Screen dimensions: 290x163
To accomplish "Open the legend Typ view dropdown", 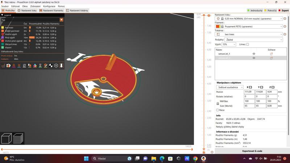I will click(x=61, y=20).
